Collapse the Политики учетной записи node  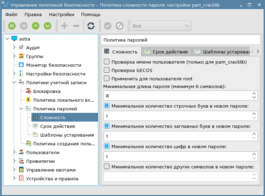coord(14,82)
